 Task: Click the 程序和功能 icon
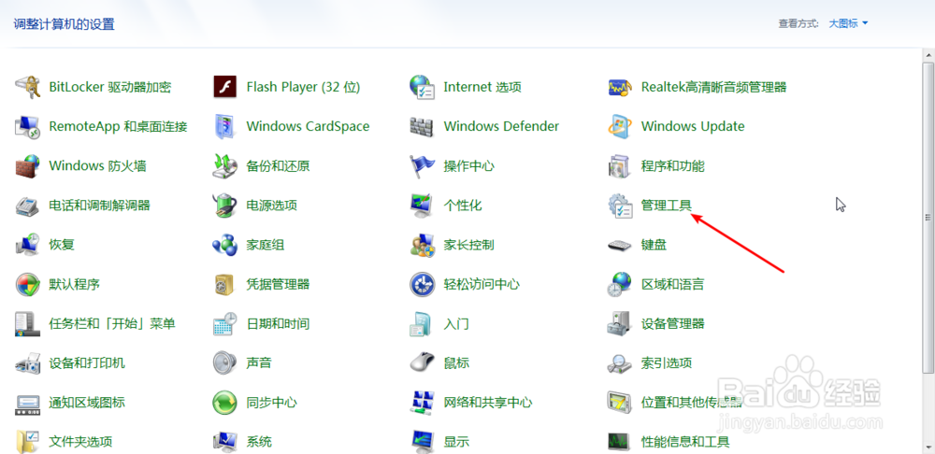click(x=620, y=165)
